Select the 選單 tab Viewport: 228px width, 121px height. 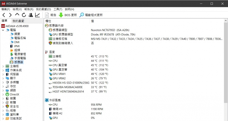click(x=4, y=21)
